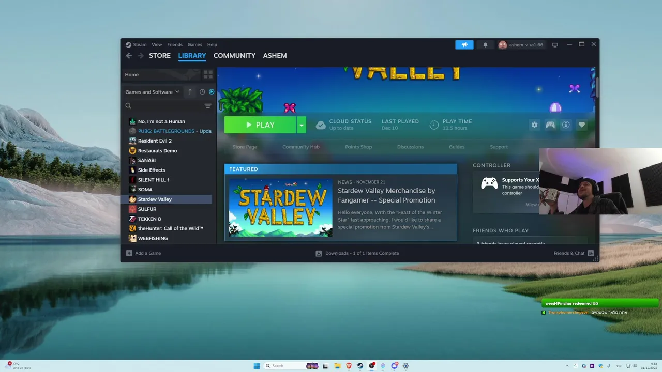
Task: Launch Stardew Valley with PLAY button
Action: 260,125
